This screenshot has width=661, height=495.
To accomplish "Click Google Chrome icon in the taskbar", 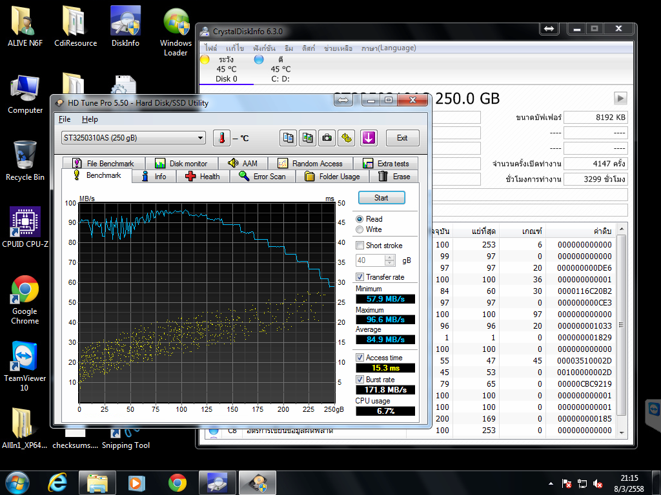I will pos(178,482).
